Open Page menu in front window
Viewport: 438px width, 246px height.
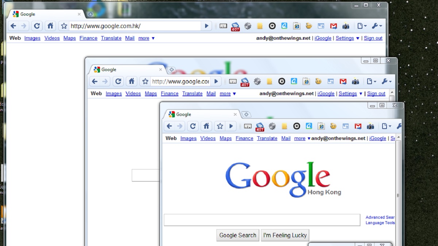point(387,126)
